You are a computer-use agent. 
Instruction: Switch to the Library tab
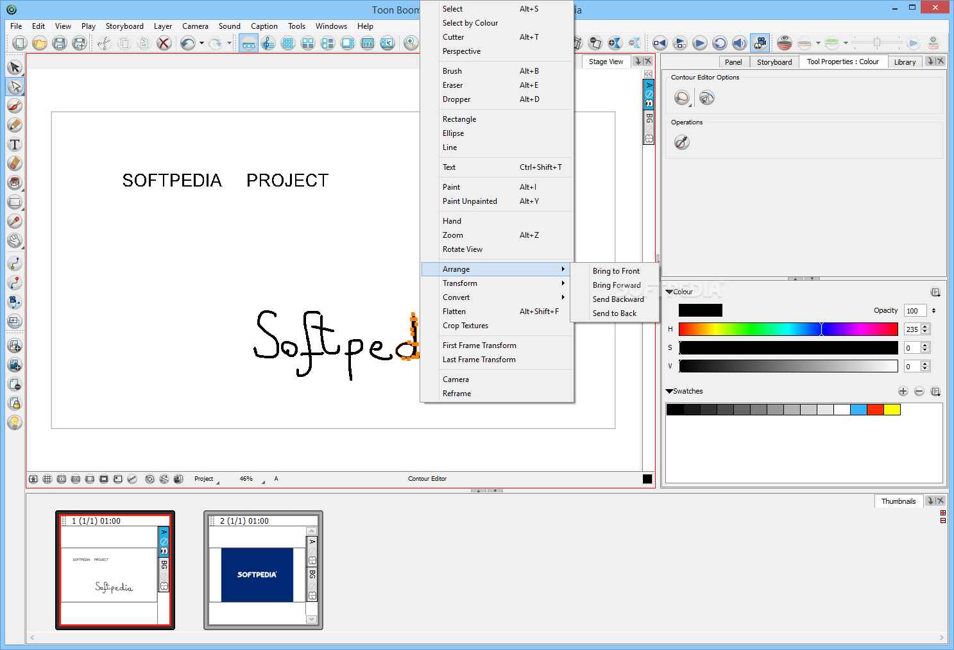point(905,62)
